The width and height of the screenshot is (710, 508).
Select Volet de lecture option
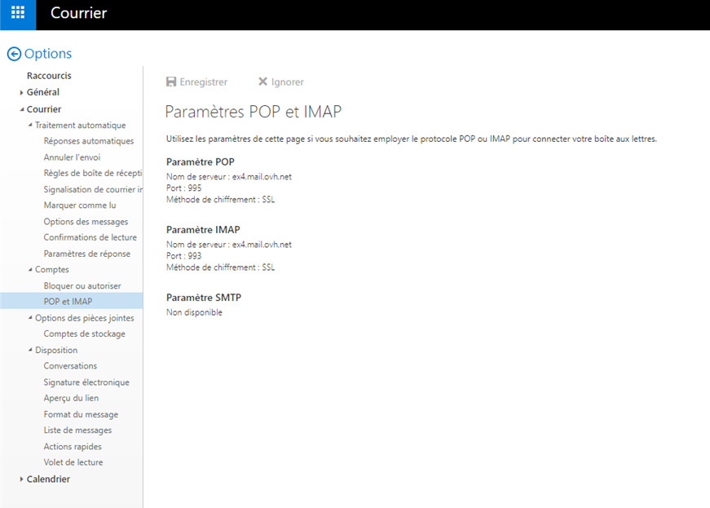pyautogui.click(x=73, y=462)
